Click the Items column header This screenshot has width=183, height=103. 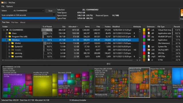(x=85, y=27)
